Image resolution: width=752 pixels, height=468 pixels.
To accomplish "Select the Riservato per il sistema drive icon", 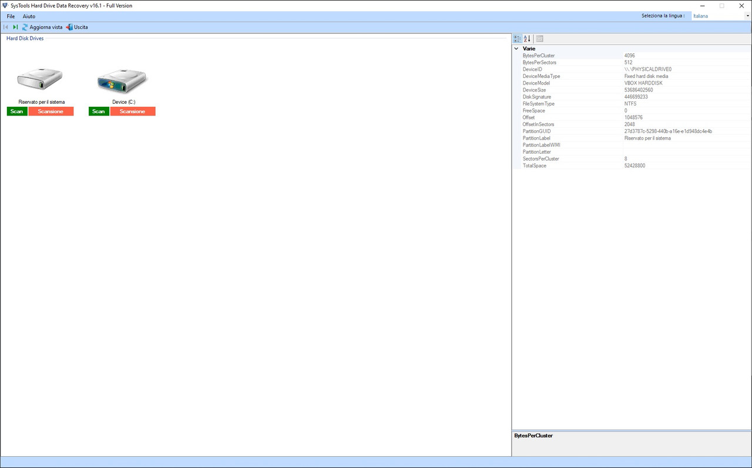I will (x=40, y=79).
